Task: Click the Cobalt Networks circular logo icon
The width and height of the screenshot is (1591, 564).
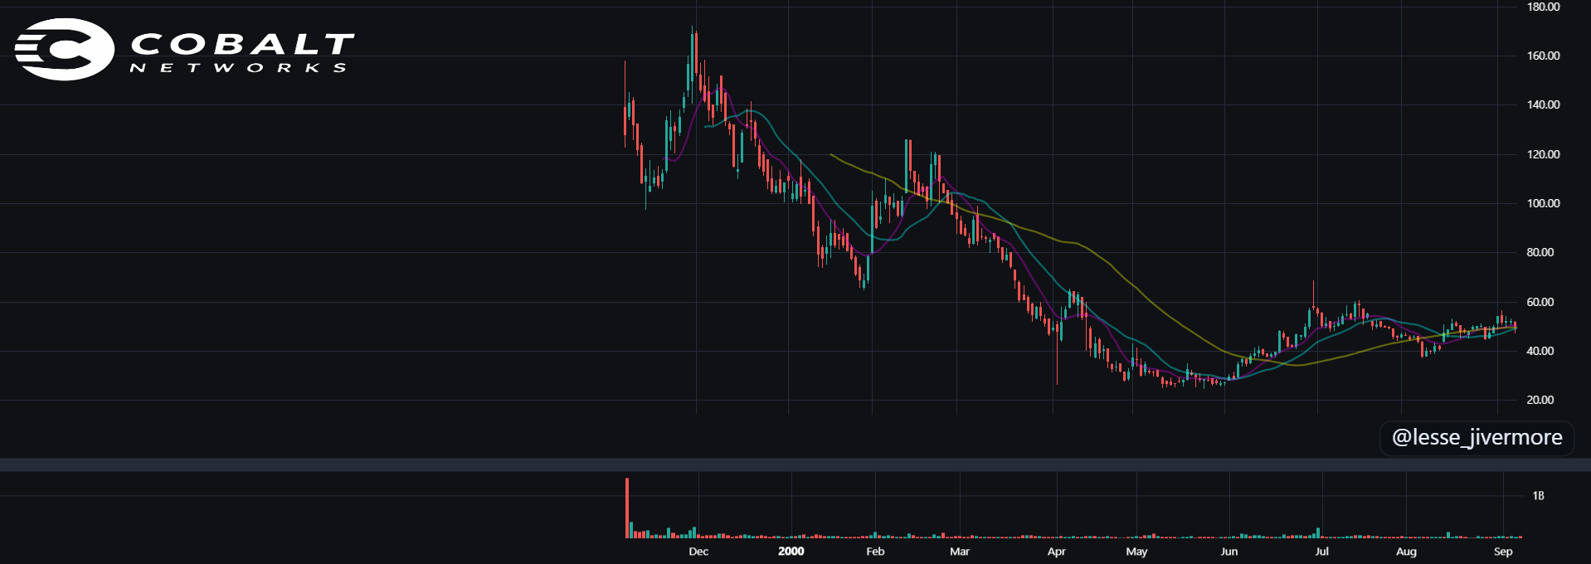Action: pos(64,49)
